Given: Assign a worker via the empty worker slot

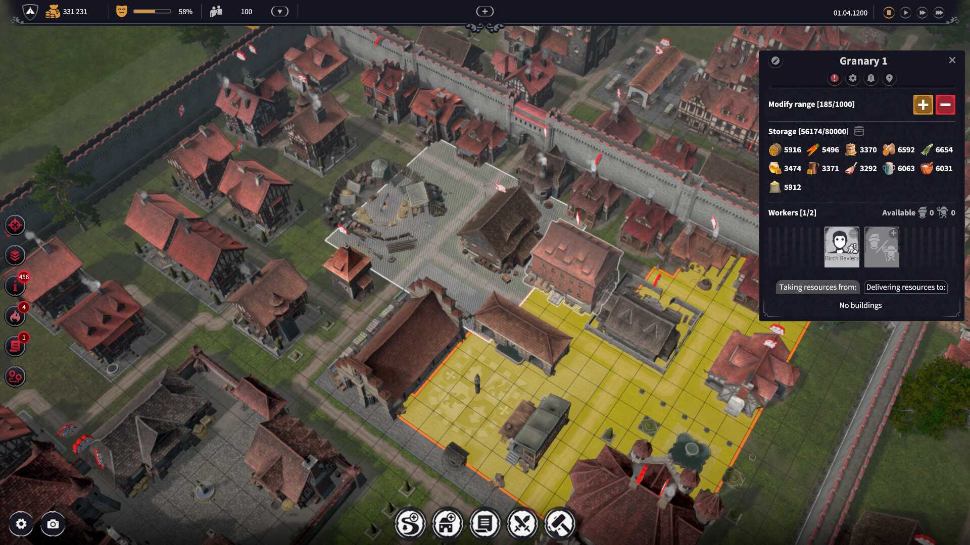Looking at the screenshot, I should coord(882,247).
